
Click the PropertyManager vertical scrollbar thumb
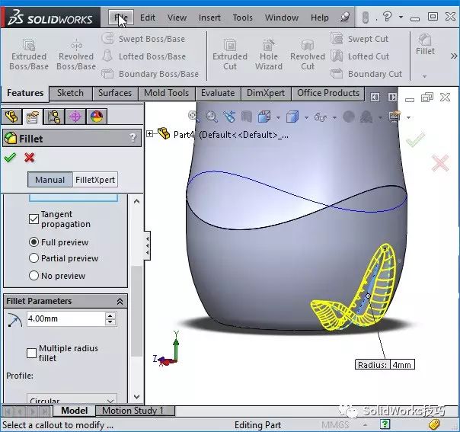point(136,311)
